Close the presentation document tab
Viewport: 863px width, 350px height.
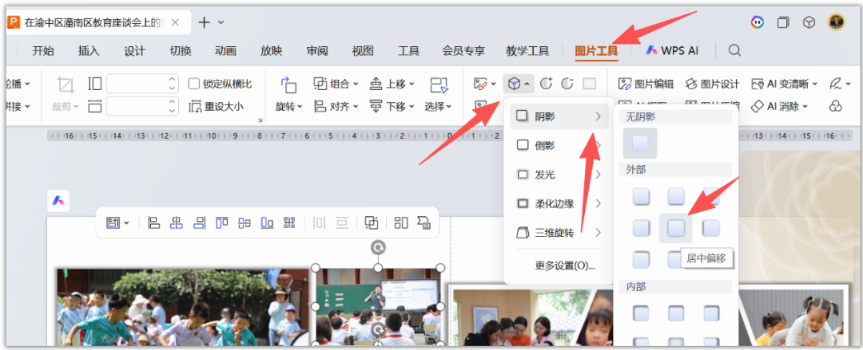coord(175,22)
